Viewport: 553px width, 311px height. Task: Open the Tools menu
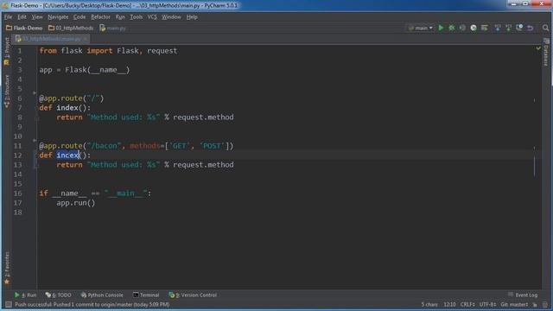pos(137,17)
